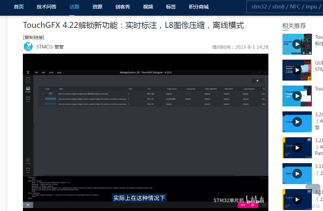This screenshot has height=211, width=323.
Task: Click the floating speech-bubble feedback icon
Action: coord(313,190)
